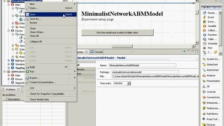Collapse the Person node in first model

9,30
